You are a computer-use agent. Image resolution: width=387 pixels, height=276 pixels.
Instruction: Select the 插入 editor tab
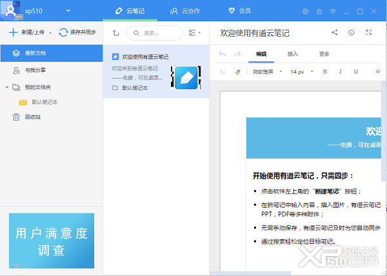(293, 54)
